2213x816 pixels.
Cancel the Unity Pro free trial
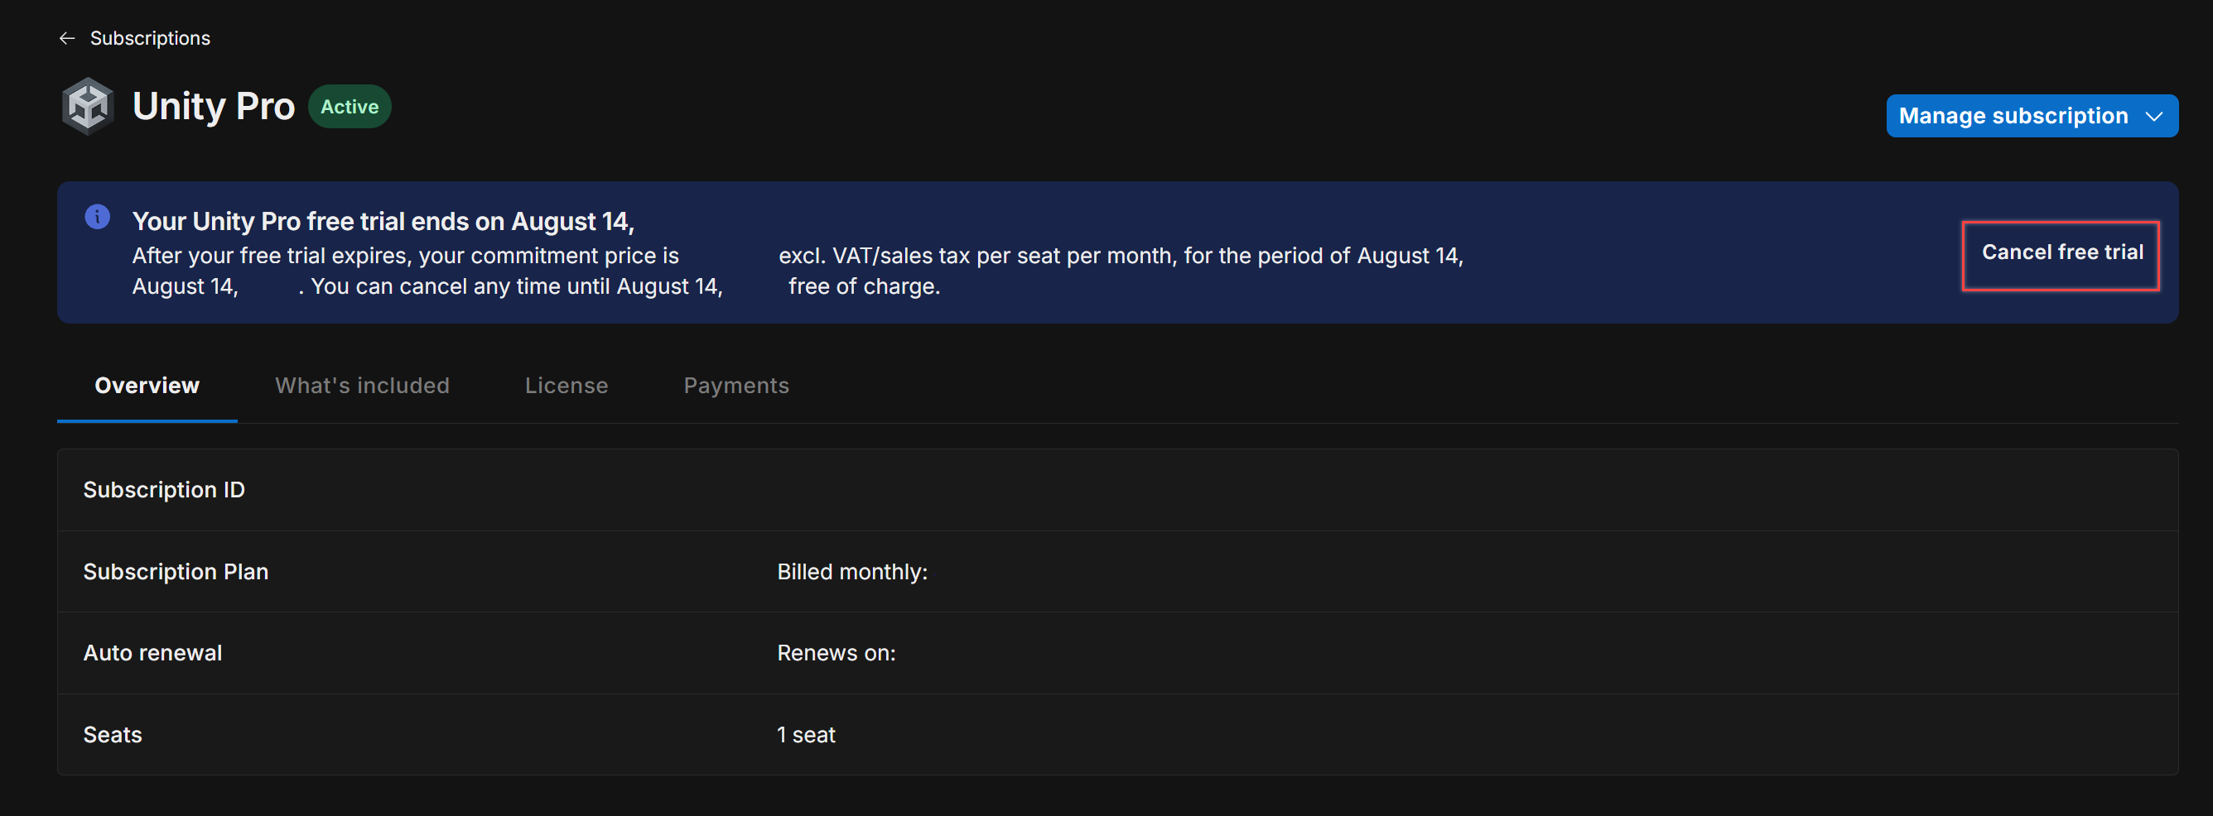click(2061, 252)
